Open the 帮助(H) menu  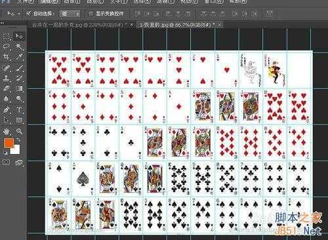point(238,2)
